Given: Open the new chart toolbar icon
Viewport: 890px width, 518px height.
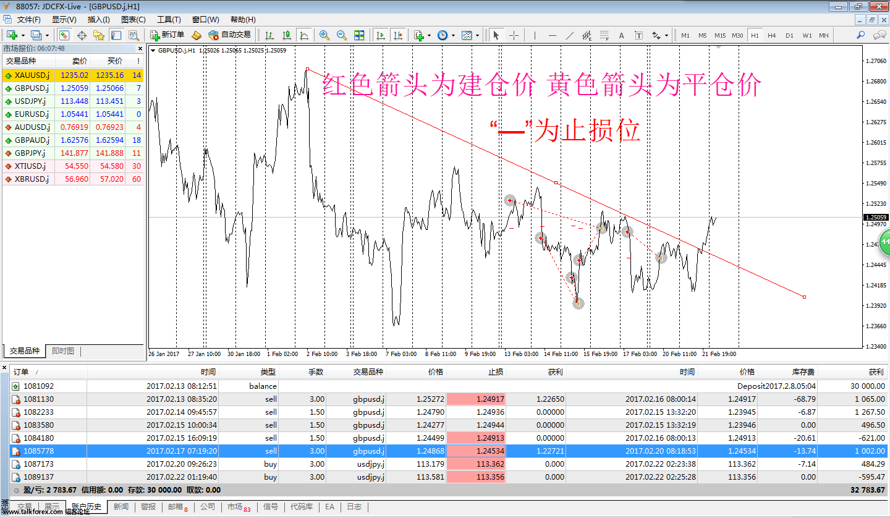Looking at the screenshot, I should (x=12, y=35).
